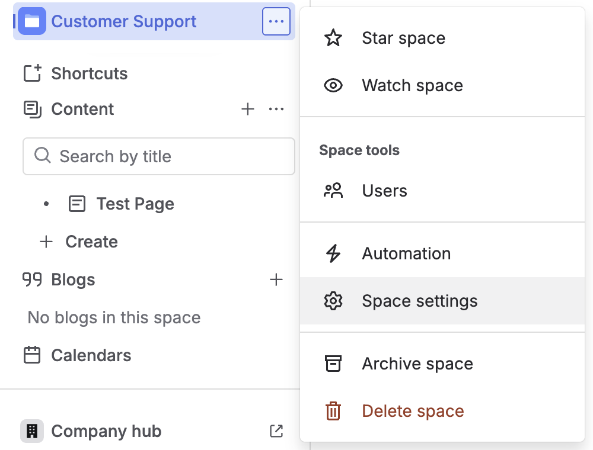This screenshot has width=593, height=450.
Task: Open Content section more options ellipsis
Action: click(276, 109)
